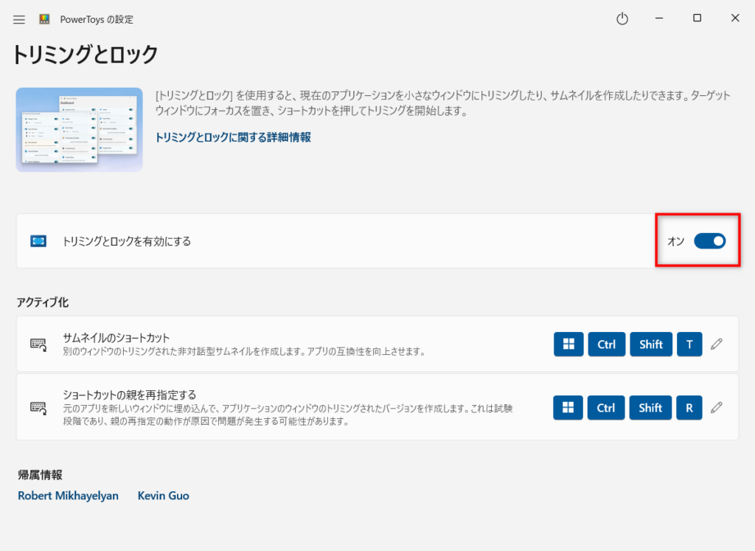The width and height of the screenshot is (755, 551).
Task: Edit ショートカットの親を再指定する with pencil icon
Action: [717, 407]
